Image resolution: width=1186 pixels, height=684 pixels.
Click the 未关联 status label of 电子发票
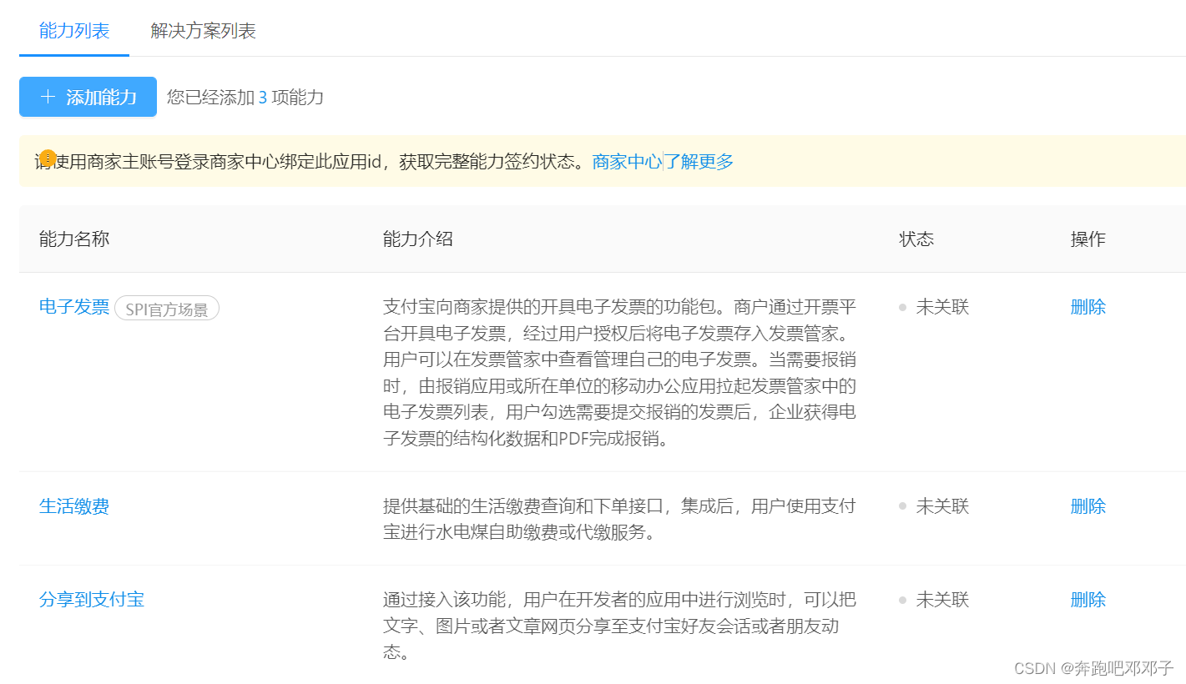tap(945, 306)
